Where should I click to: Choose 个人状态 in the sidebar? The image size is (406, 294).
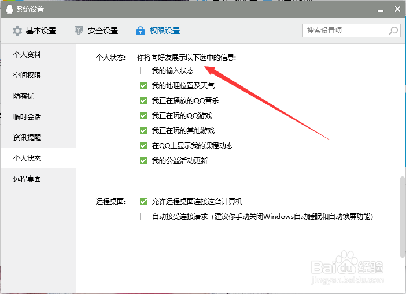pos(38,158)
